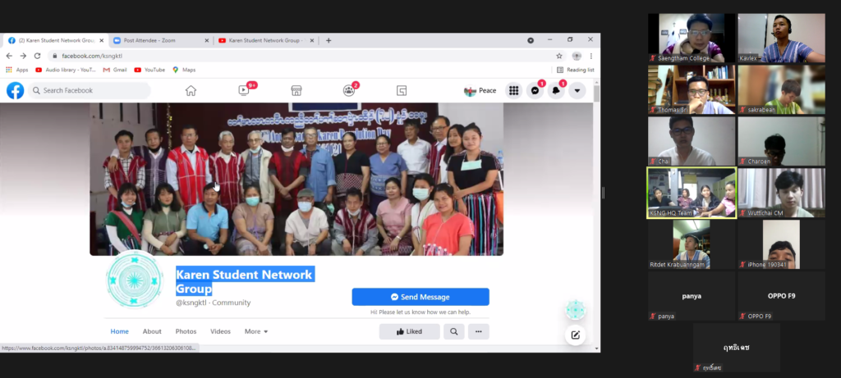Image resolution: width=841 pixels, height=378 pixels.
Task: Open the Groups icon
Action: coord(348,90)
